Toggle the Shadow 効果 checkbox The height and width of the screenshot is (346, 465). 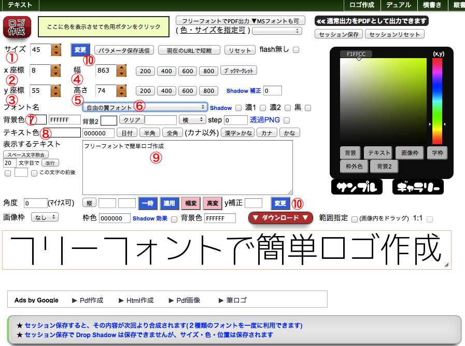[x=174, y=219]
